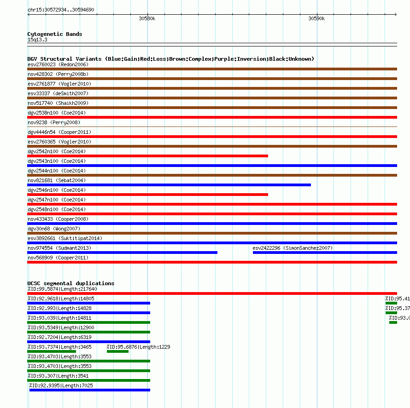Viewport: 410px width, 408px height.
Task: Click the %ID:92.9618|Length:14805 label
Action: pyautogui.click(x=61, y=299)
